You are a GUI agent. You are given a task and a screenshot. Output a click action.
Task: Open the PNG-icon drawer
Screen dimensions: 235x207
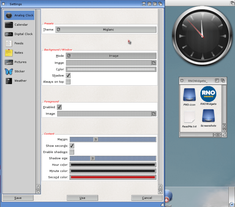point(189,95)
